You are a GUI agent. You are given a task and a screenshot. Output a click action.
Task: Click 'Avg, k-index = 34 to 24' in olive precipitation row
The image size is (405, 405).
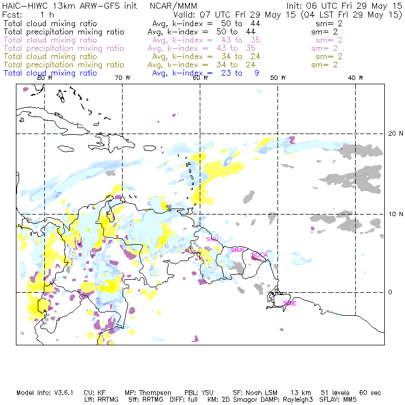(x=201, y=65)
